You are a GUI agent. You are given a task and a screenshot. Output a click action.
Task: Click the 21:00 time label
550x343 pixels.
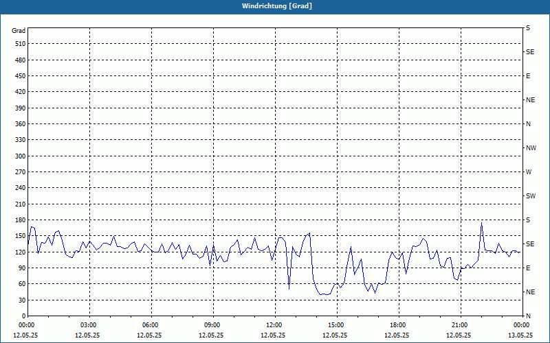click(x=461, y=325)
